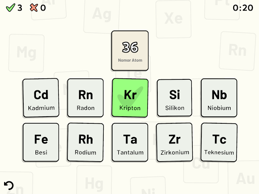Choose the Rn Radon tile
This screenshot has height=194, width=259.
tap(85, 98)
